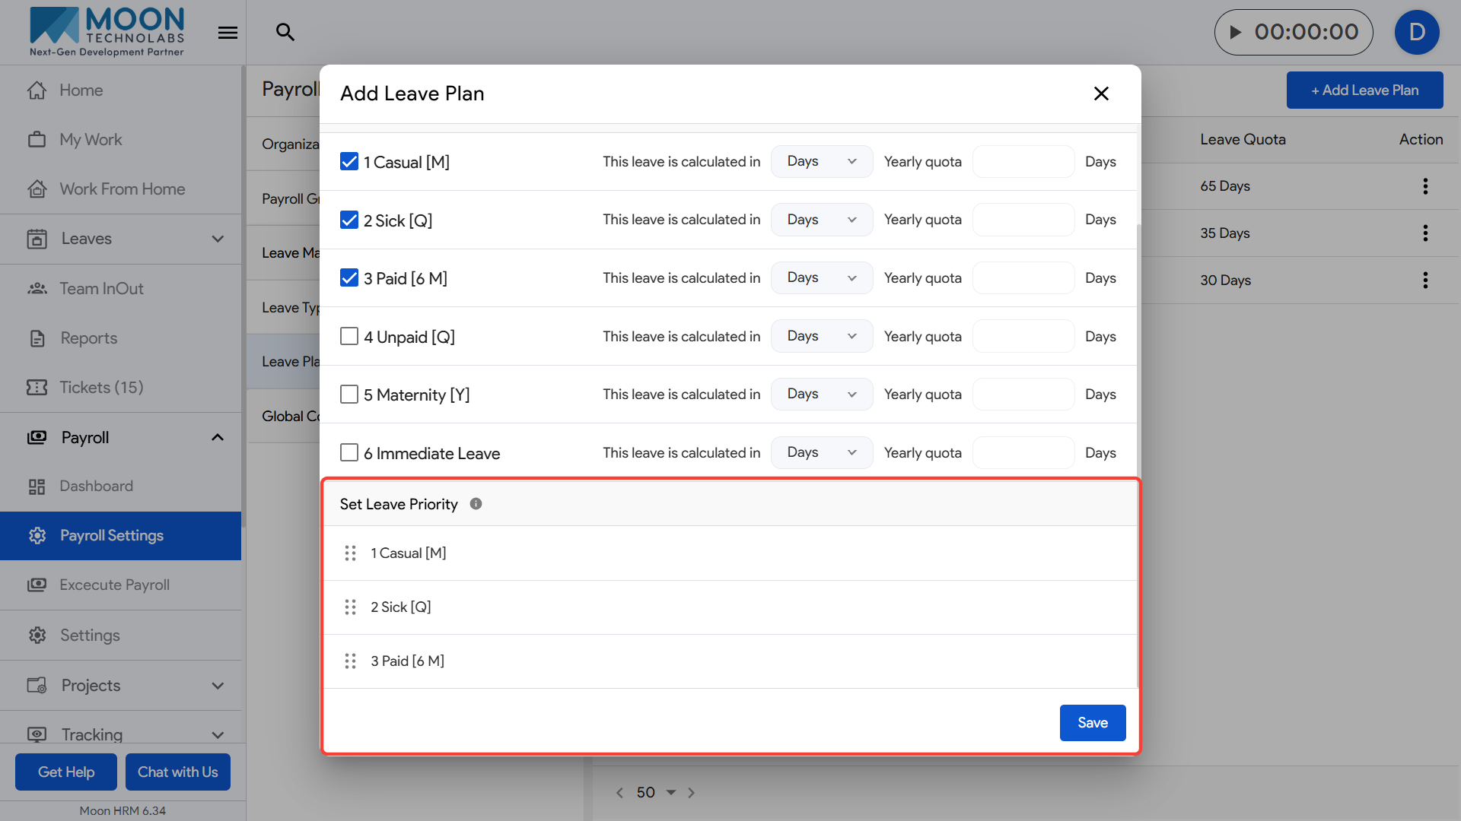Enable the 4 Unpaid [Q] checkbox
Screen dimensions: 1461x821
click(349, 337)
